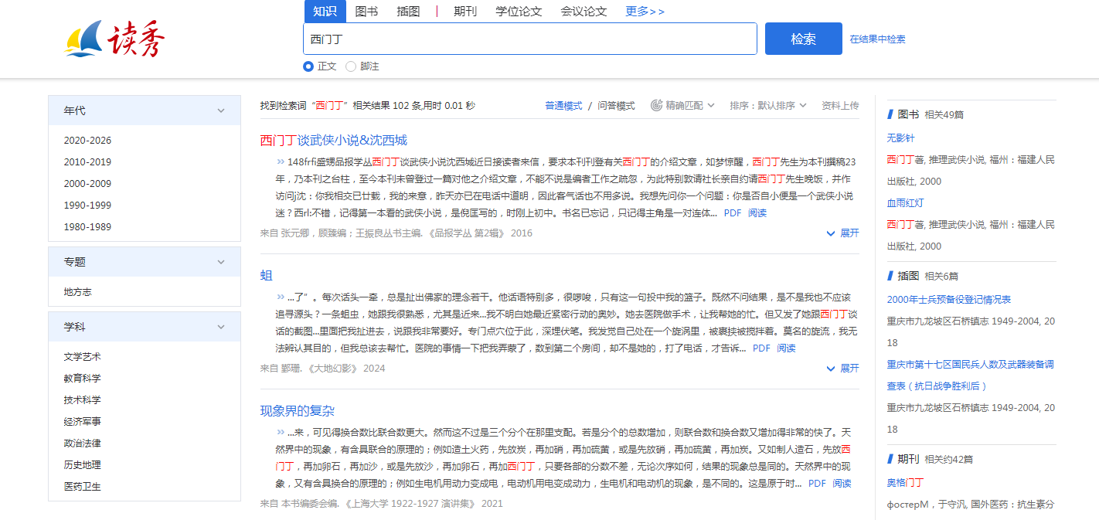Open the 排序:默认排序 dropdown
Viewport: 1099px width, 520px height.
[x=768, y=105]
